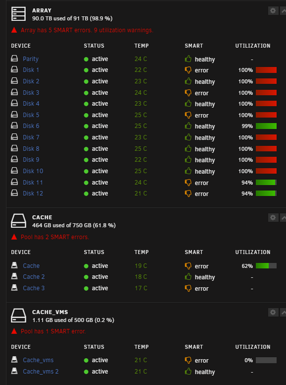Click Disk 11 green utilization bar
The image size is (286, 385).
[266, 182]
